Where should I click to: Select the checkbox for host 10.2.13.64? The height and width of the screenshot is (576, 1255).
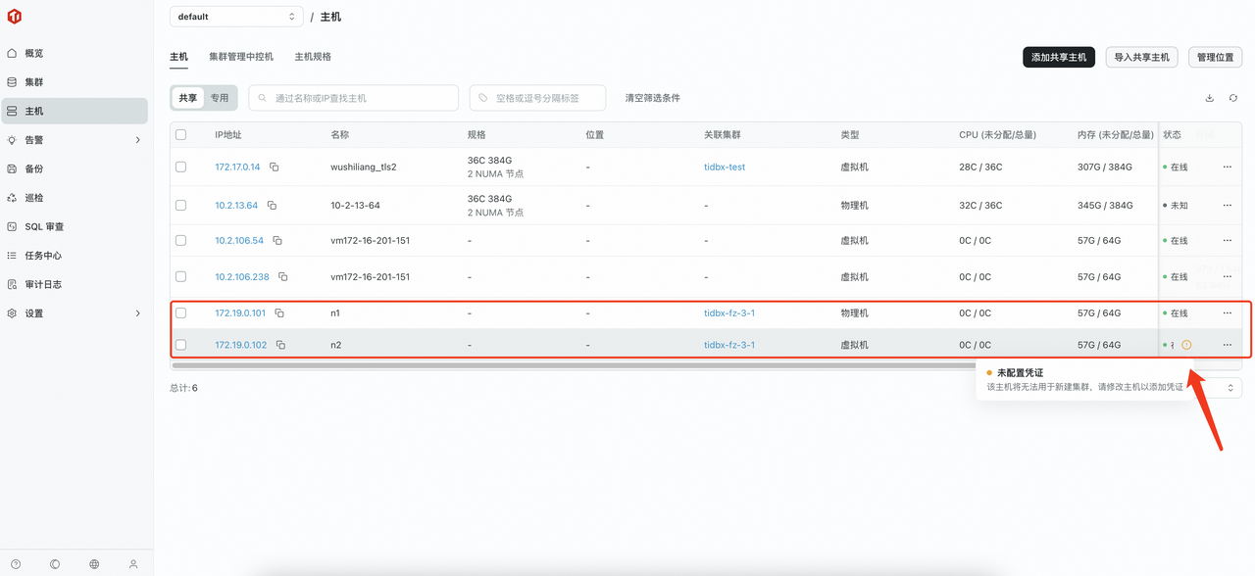pos(180,205)
